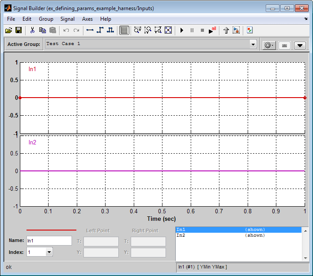The width and height of the screenshot is (313, 276).
Task: Toggle the snap grid button
Action: click(x=124, y=30)
